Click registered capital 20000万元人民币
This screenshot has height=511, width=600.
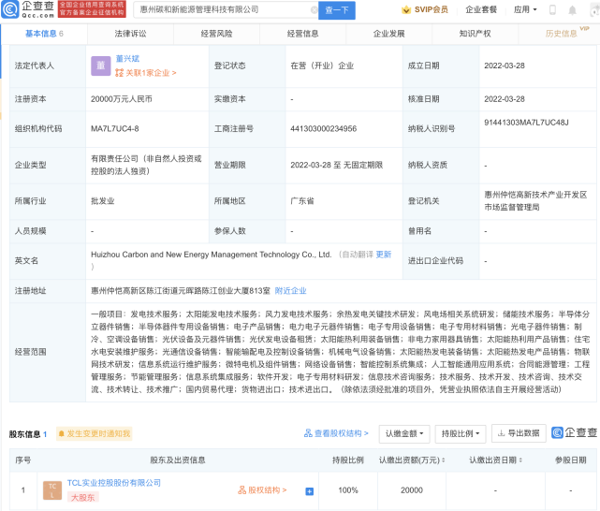[122, 99]
